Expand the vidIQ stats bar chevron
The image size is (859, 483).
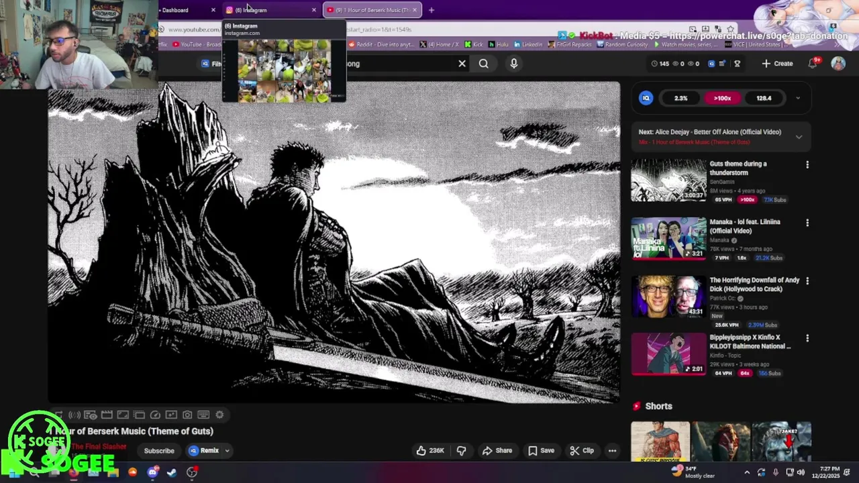798,98
